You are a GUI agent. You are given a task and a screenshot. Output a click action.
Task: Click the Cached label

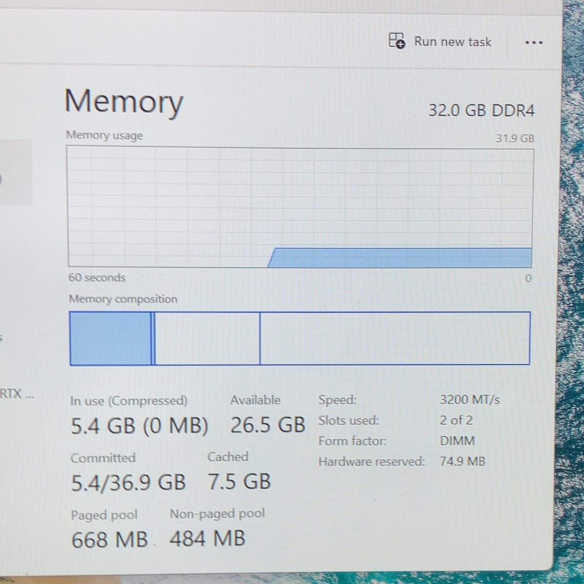228,457
